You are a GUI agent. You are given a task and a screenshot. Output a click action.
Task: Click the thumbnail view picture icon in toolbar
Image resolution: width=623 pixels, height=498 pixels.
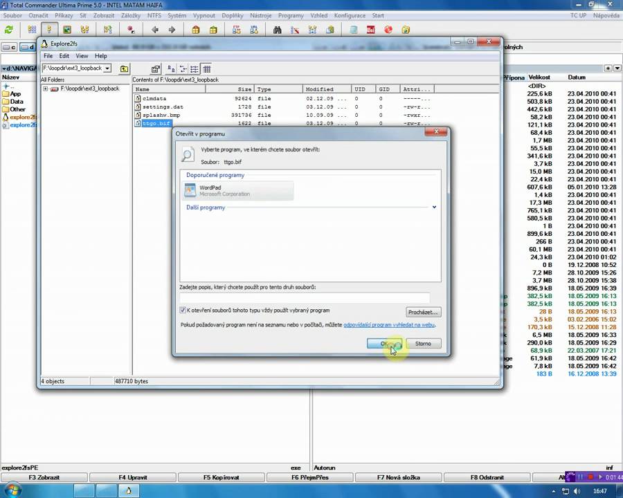click(67, 30)
